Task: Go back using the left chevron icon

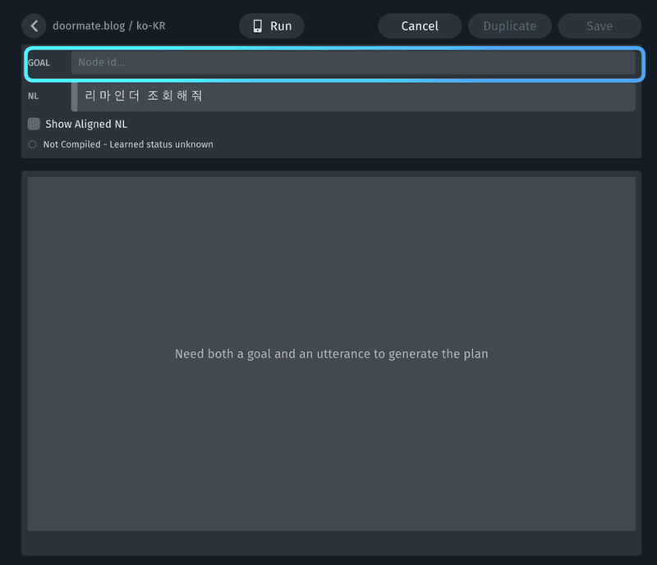Action: coord(34,26)
